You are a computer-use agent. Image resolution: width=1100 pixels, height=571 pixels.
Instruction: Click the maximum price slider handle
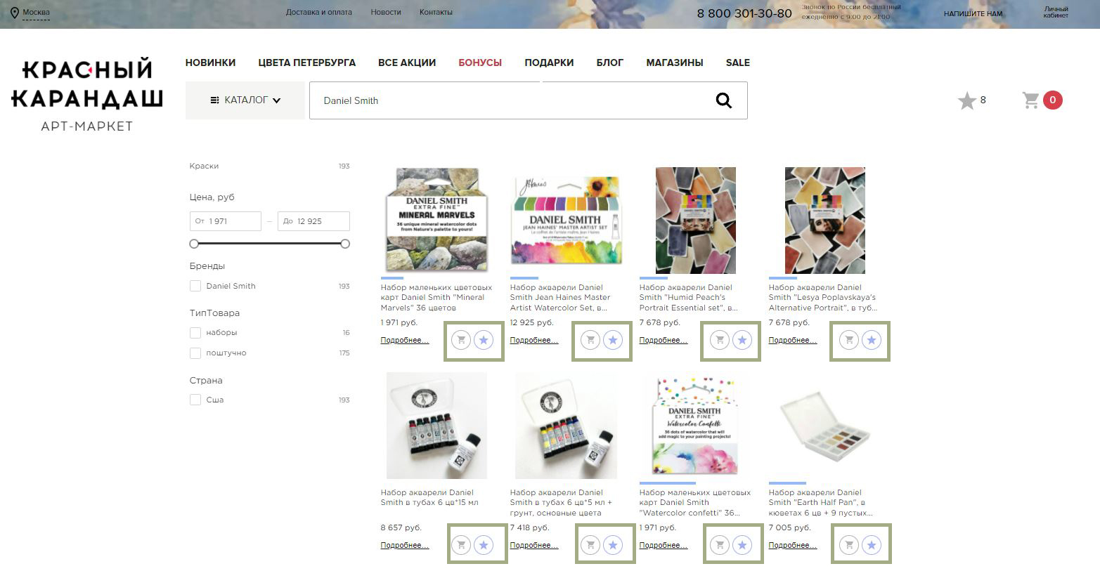pyautogui.click(x=345, y=244)
